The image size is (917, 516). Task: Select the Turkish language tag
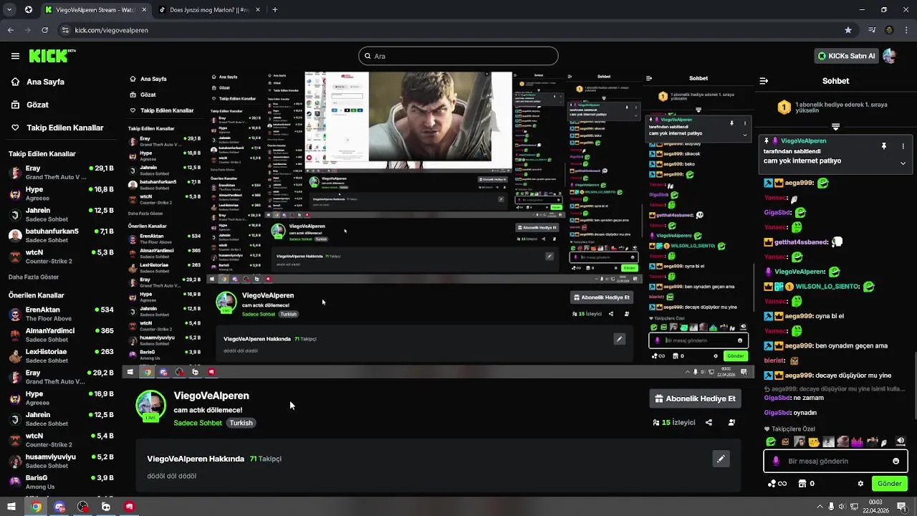tap(241, 423)
